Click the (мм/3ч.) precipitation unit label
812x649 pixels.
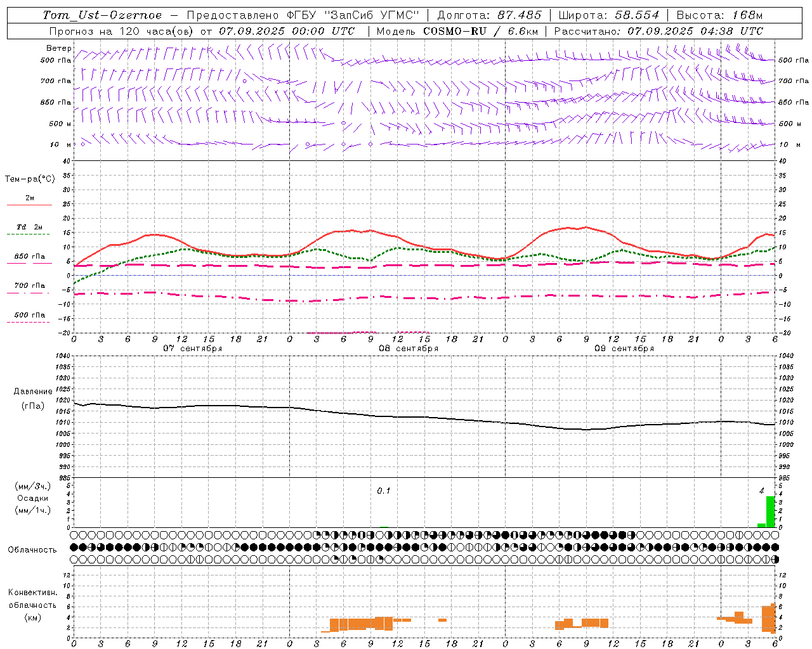coord(33,486)
